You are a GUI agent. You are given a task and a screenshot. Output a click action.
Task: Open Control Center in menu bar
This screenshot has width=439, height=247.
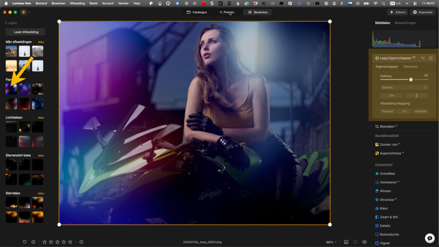tap(415, 3)
